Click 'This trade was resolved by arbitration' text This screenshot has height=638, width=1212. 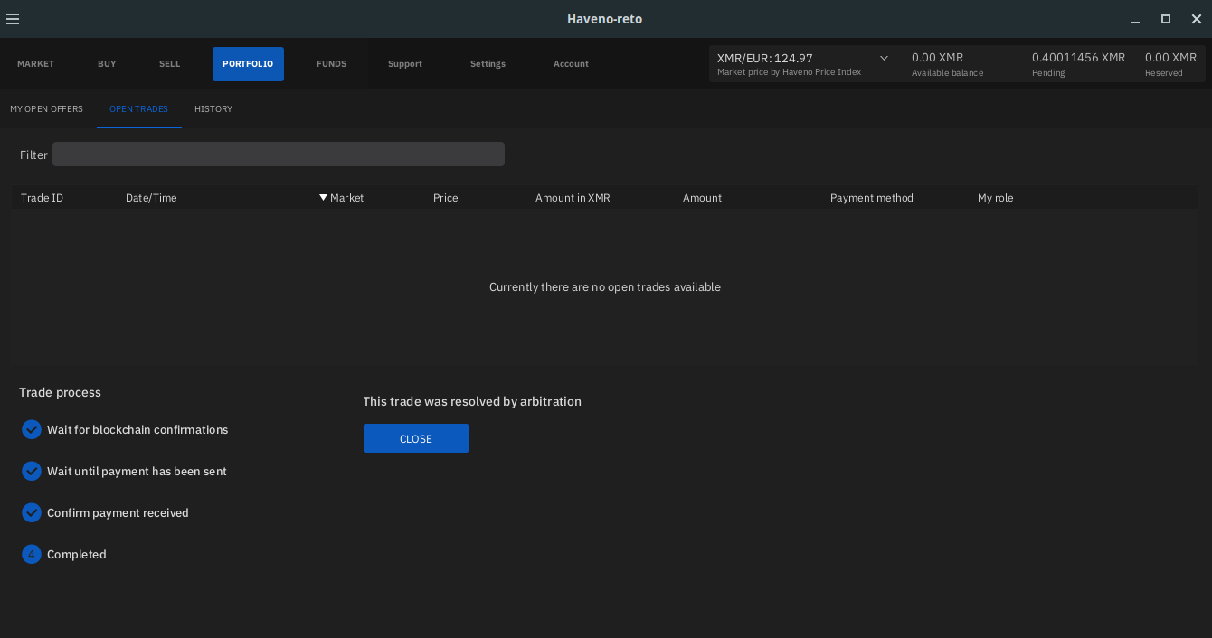pyautogui.click(x=472, y=401)
